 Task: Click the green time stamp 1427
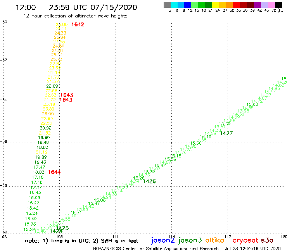226,133
